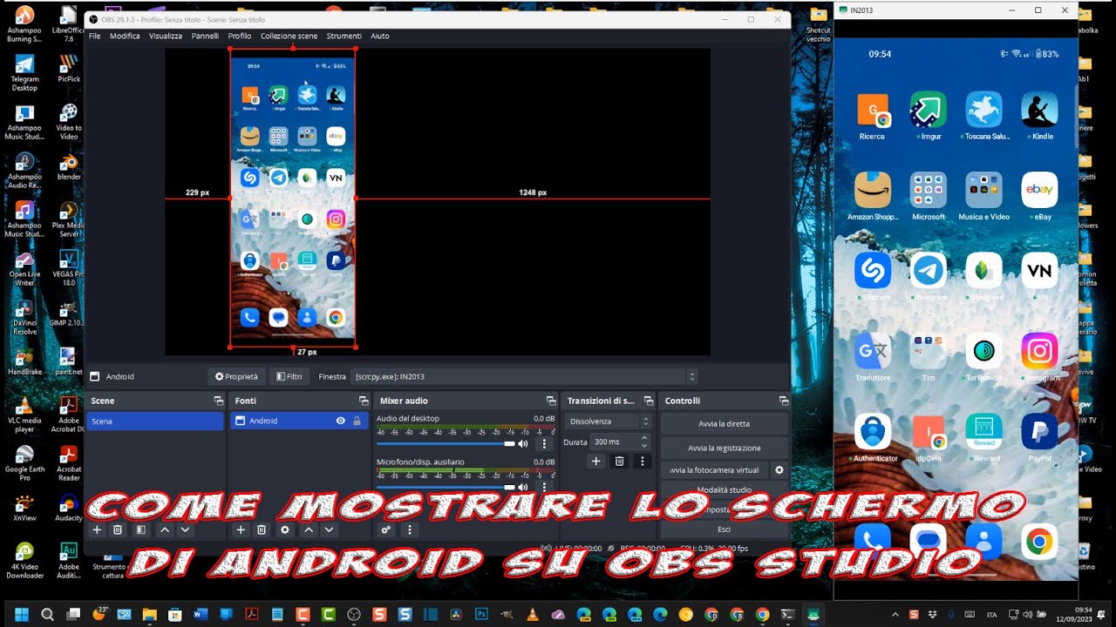Open Windows taskbar search
1116x627 pixels.
tap(47, 614)
